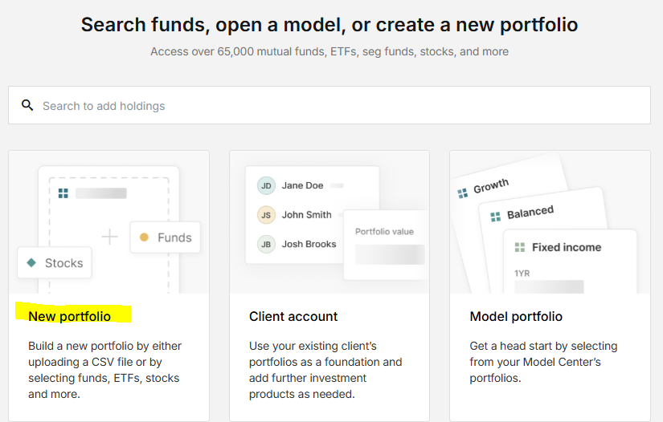Open the Client account card title
The width and height of the screenshot is (663, 422).
293,316
